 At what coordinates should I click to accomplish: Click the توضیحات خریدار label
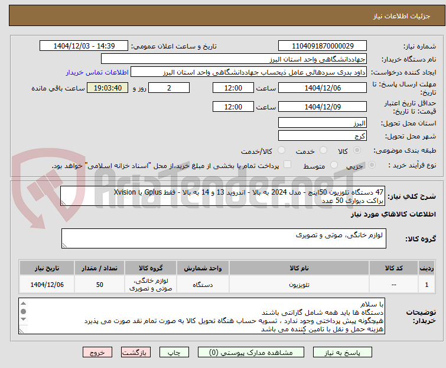(x=421, y=317)
